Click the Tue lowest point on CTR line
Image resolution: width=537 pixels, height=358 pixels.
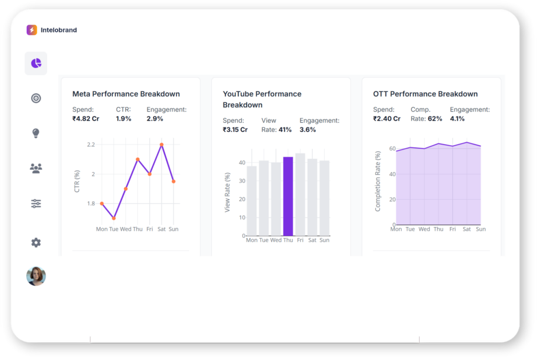pos(114,218)
